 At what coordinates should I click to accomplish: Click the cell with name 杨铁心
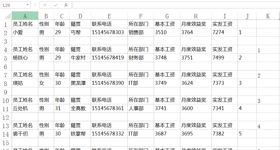[x=25, y=58]
